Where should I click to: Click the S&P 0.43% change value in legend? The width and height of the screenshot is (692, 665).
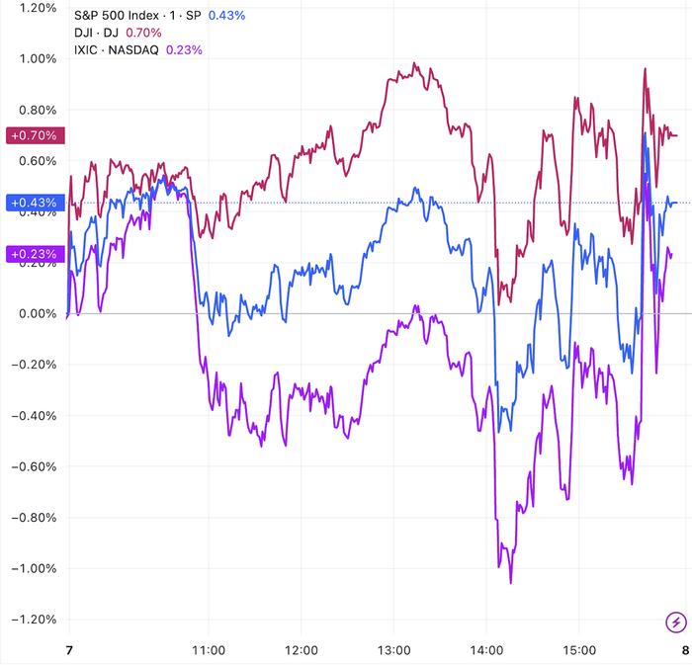[x=225, y=16]
